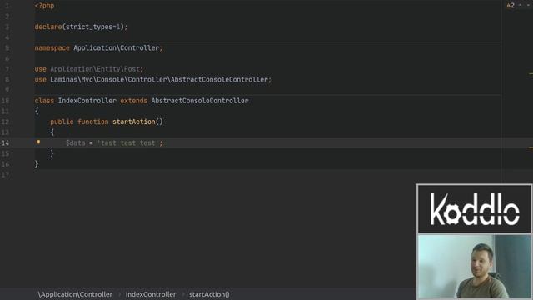Click the warning stripe marker beside line 7

coord(531,73)
